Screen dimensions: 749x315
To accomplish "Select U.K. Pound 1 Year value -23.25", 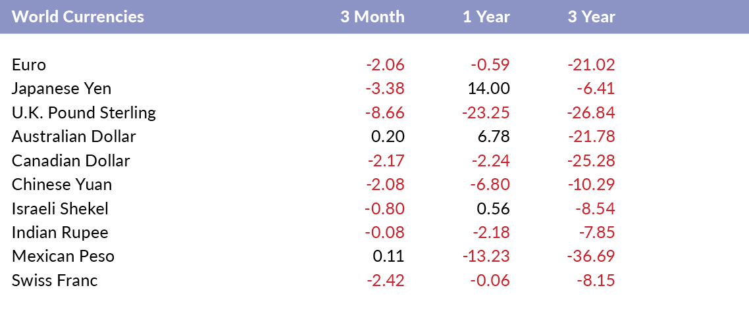I will coord(486,112).
